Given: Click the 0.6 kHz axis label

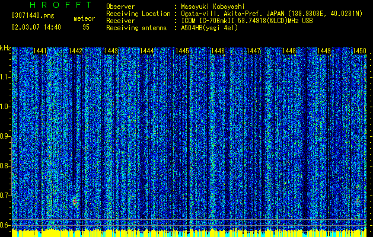Looking at the screenshot, I should [x=5, y=225].
